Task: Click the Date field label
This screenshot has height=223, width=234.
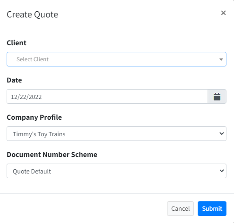Action: point(14,80)
